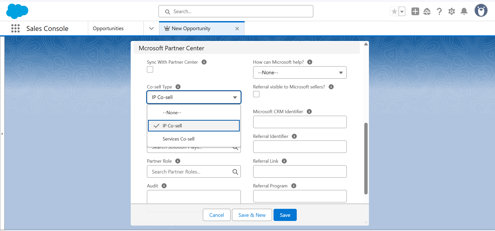This screenshot has height=231, width=495.
Task: Close the New Opportunity tab
Action: pos(237,29)
